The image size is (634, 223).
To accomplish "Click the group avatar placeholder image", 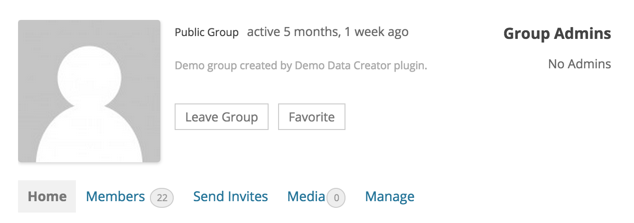I will click(x=89, y=91).
